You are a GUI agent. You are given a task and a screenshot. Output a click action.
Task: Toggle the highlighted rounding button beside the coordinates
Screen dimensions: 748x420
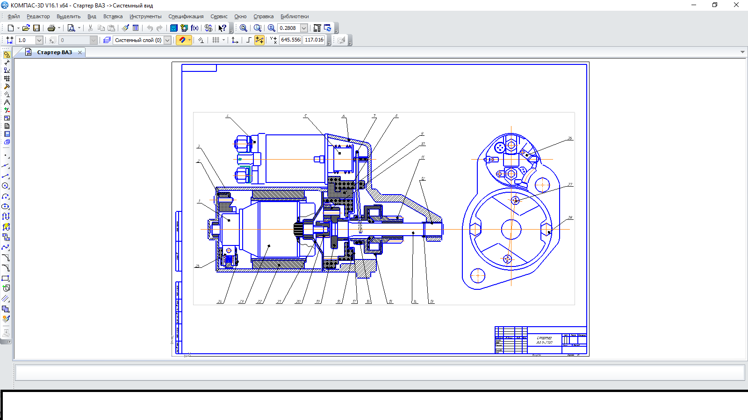[259, 40]
